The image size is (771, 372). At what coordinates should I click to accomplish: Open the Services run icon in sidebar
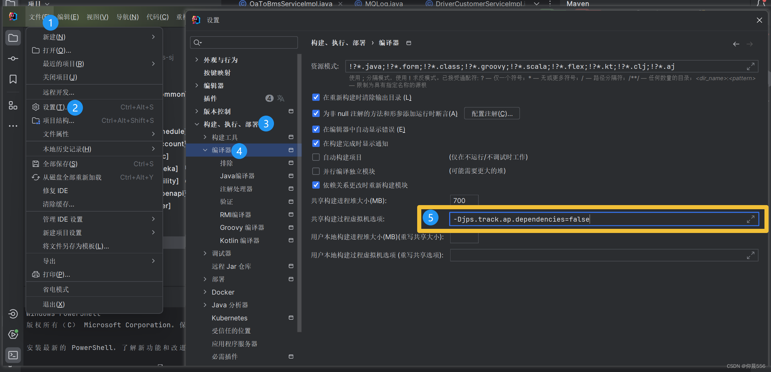click(x=13, y=334)
